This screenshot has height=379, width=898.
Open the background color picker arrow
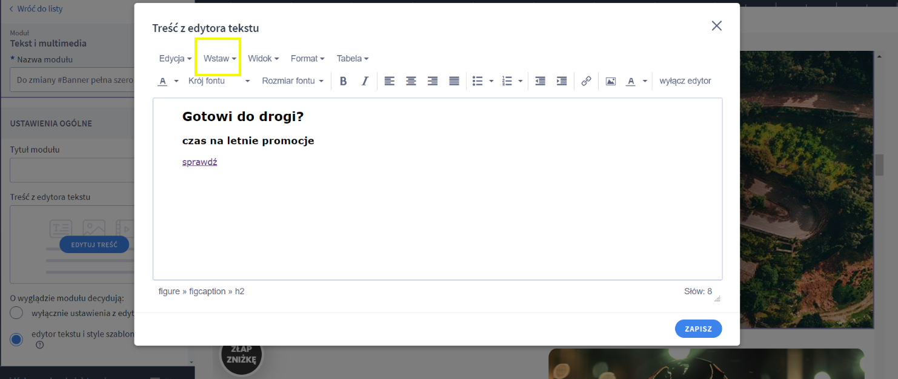point(645,81)
